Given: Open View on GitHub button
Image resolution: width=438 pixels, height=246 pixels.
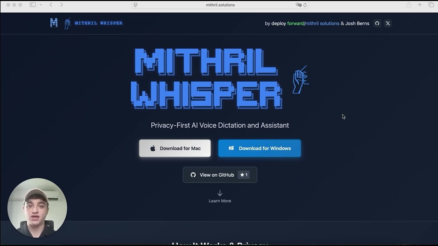Looking at the screenshot, I should click(220, 175).
